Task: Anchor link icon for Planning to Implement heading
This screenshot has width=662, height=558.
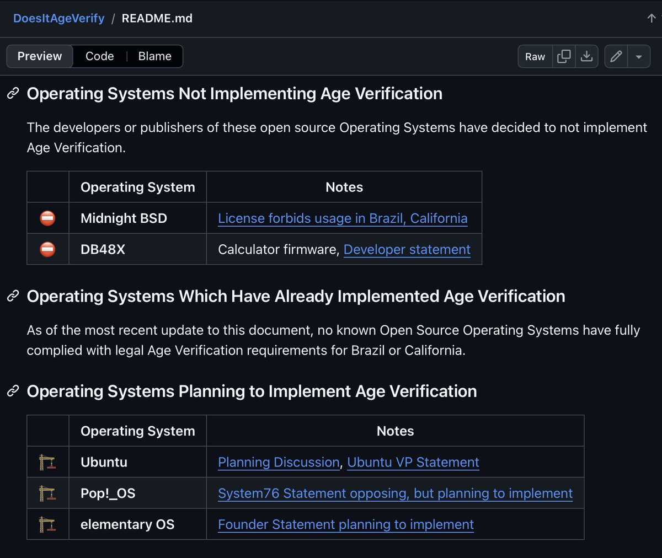Action: coord(13,391)
